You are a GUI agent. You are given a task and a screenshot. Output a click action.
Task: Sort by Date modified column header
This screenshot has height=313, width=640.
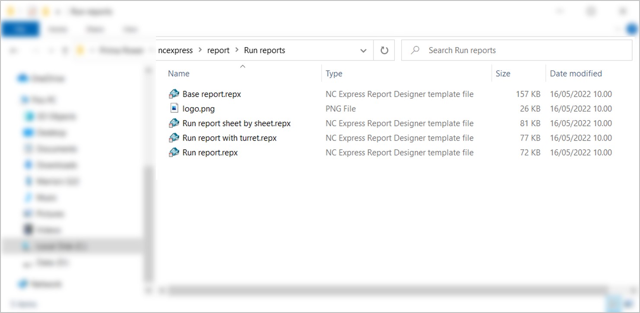coord(576,73)
